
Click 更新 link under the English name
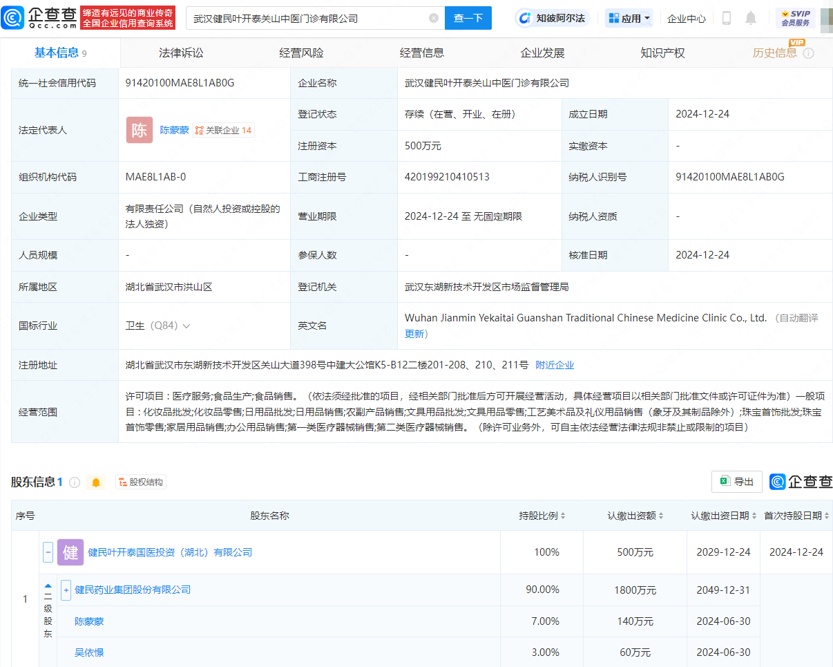[414, 334]
